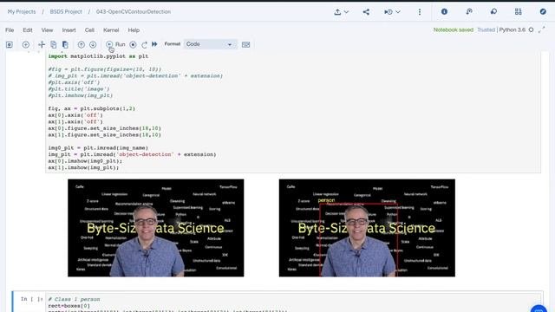The image size is (555, 312).
Task: Open the data panel grid icon
Action: [x=519, y=11]
